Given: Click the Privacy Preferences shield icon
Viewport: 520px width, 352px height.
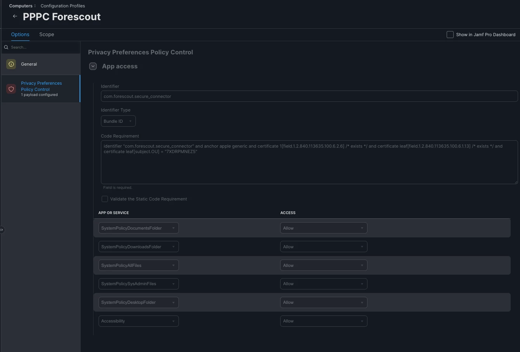Looking at the screenshot, I should coord(11,89).
